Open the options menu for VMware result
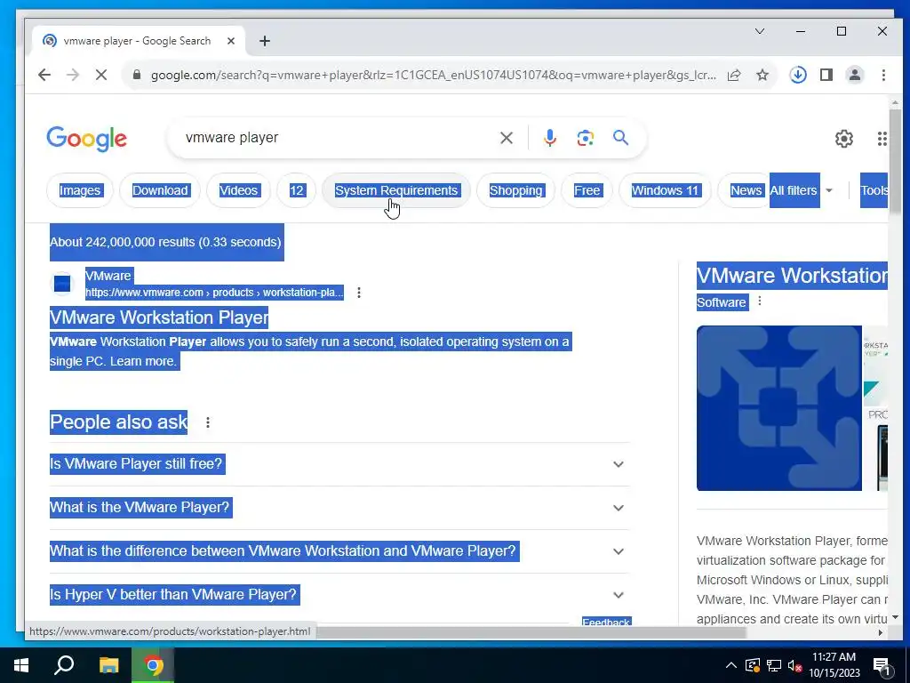The width and height of the screenshot is (910, 683). point(359,293)
